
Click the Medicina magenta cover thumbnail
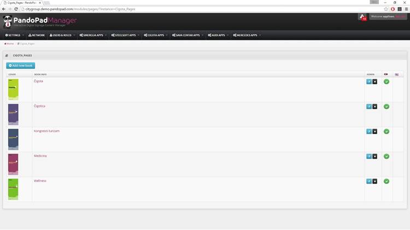point(13,164)
